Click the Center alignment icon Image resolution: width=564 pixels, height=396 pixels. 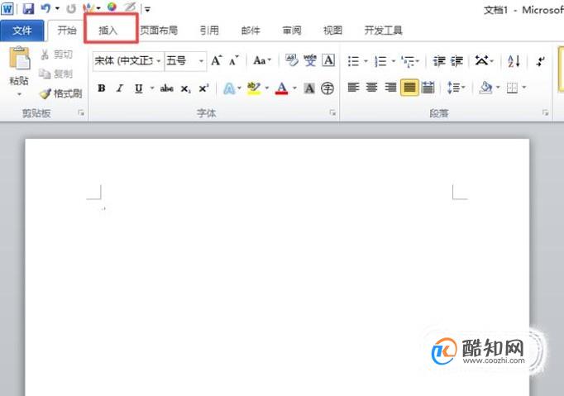372,88
